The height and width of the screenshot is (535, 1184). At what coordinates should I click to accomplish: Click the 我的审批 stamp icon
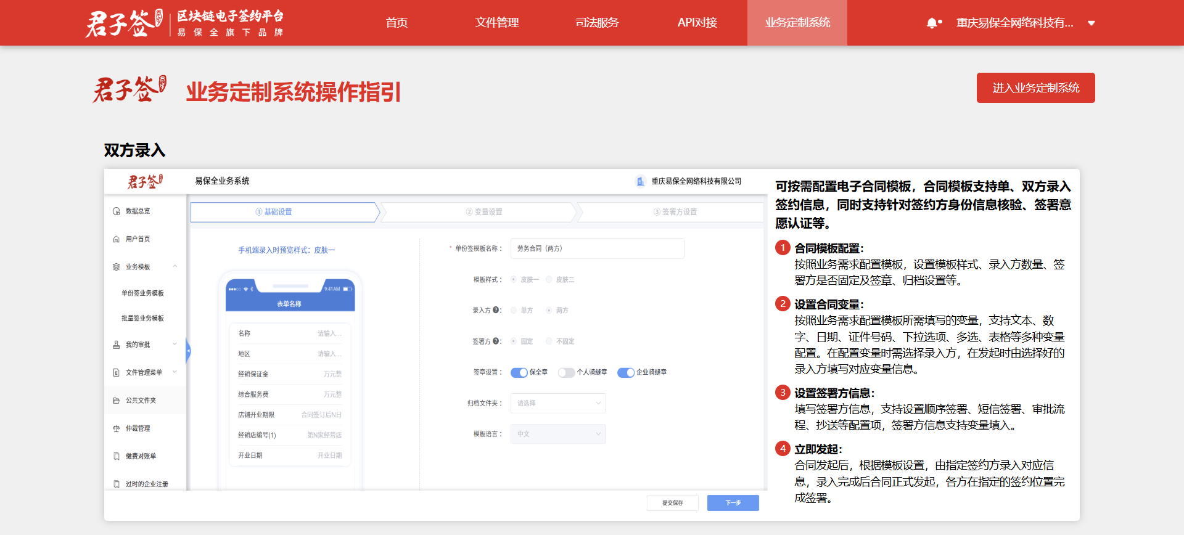pyautogui.click(x=117, y=345)
